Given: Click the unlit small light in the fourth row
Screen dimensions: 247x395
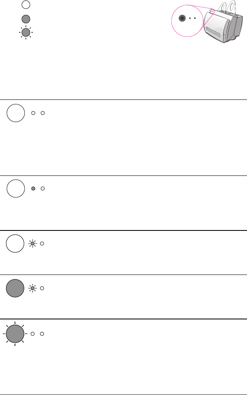Looking at the screenshot, I should 42,288.
